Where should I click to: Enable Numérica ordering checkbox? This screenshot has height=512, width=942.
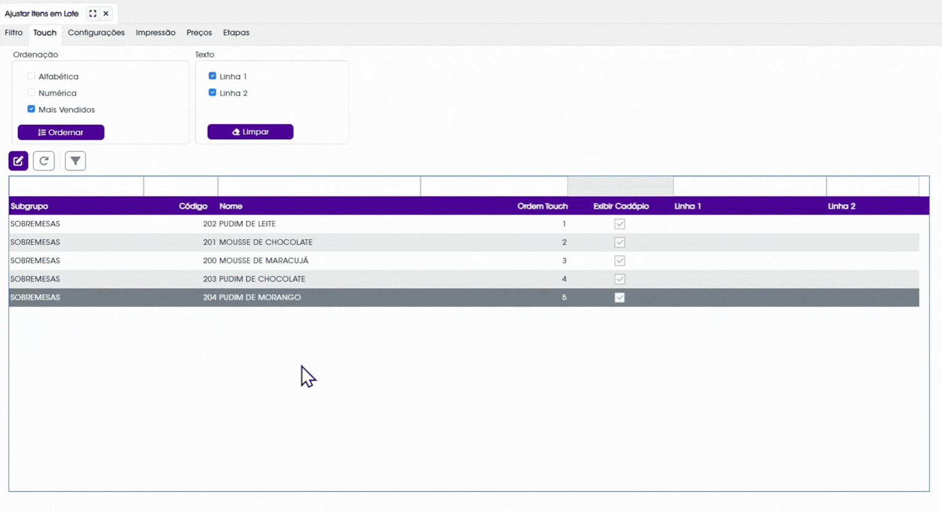(31, 93)
